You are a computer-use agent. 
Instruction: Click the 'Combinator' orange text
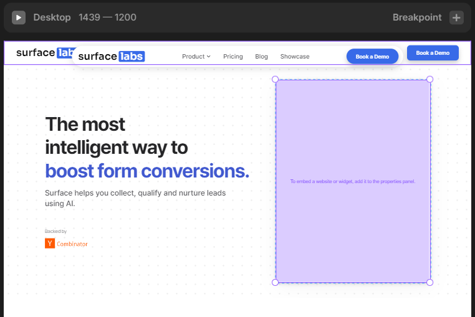pos(72,244)
